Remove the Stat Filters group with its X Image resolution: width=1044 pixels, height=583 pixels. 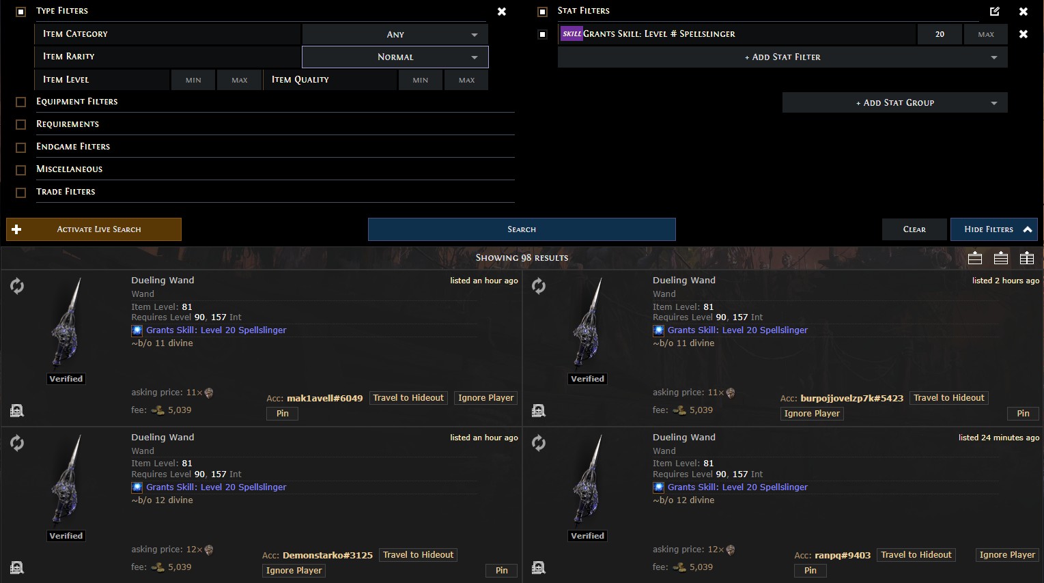(x=1024, y=12)
